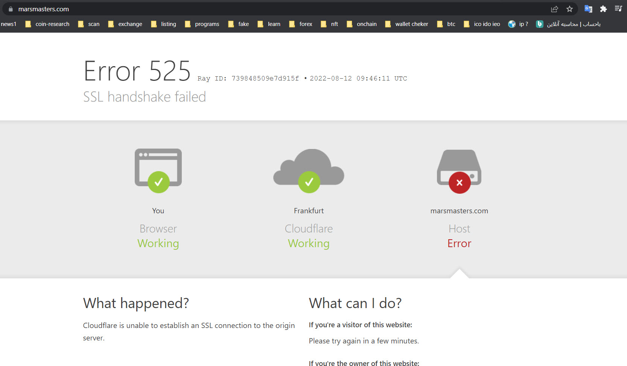
Task: Open the 'ip ?' bookmark
Action: pos(518,24)
